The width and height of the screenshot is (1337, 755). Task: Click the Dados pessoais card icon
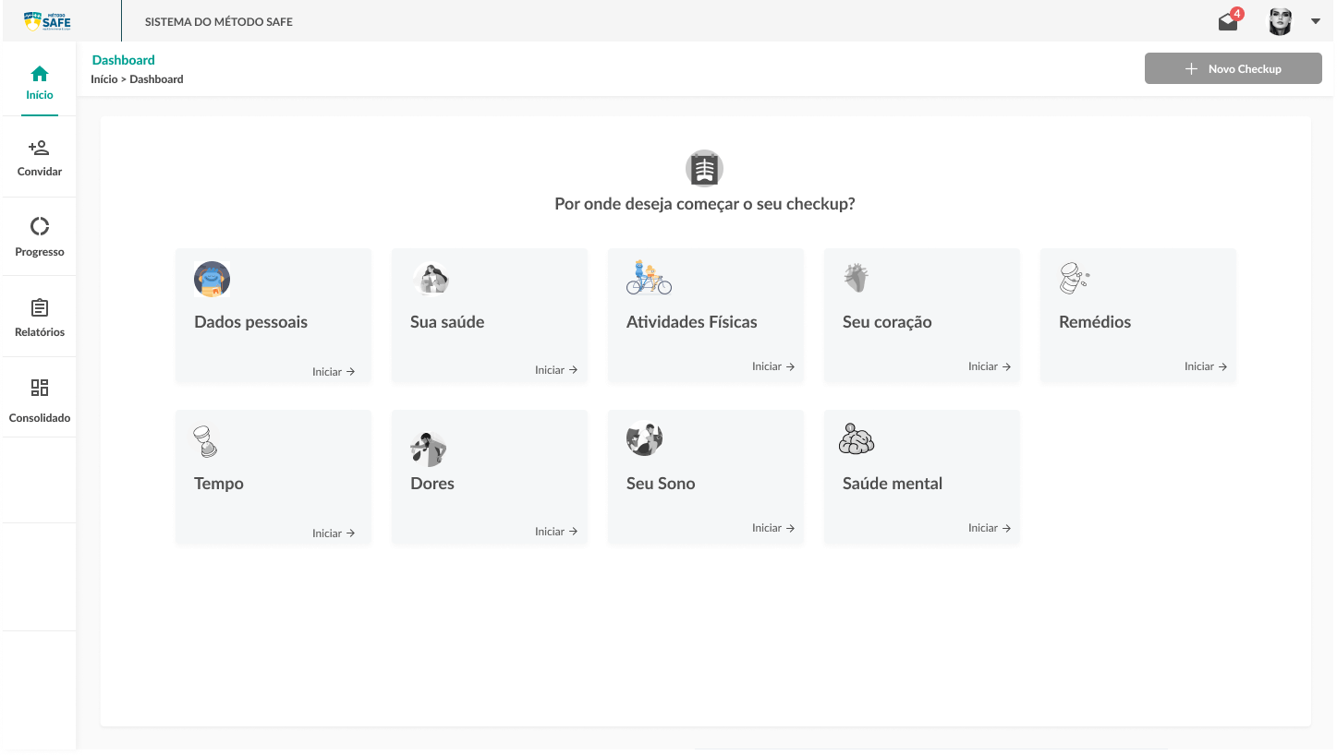click(x=212, y=279)
